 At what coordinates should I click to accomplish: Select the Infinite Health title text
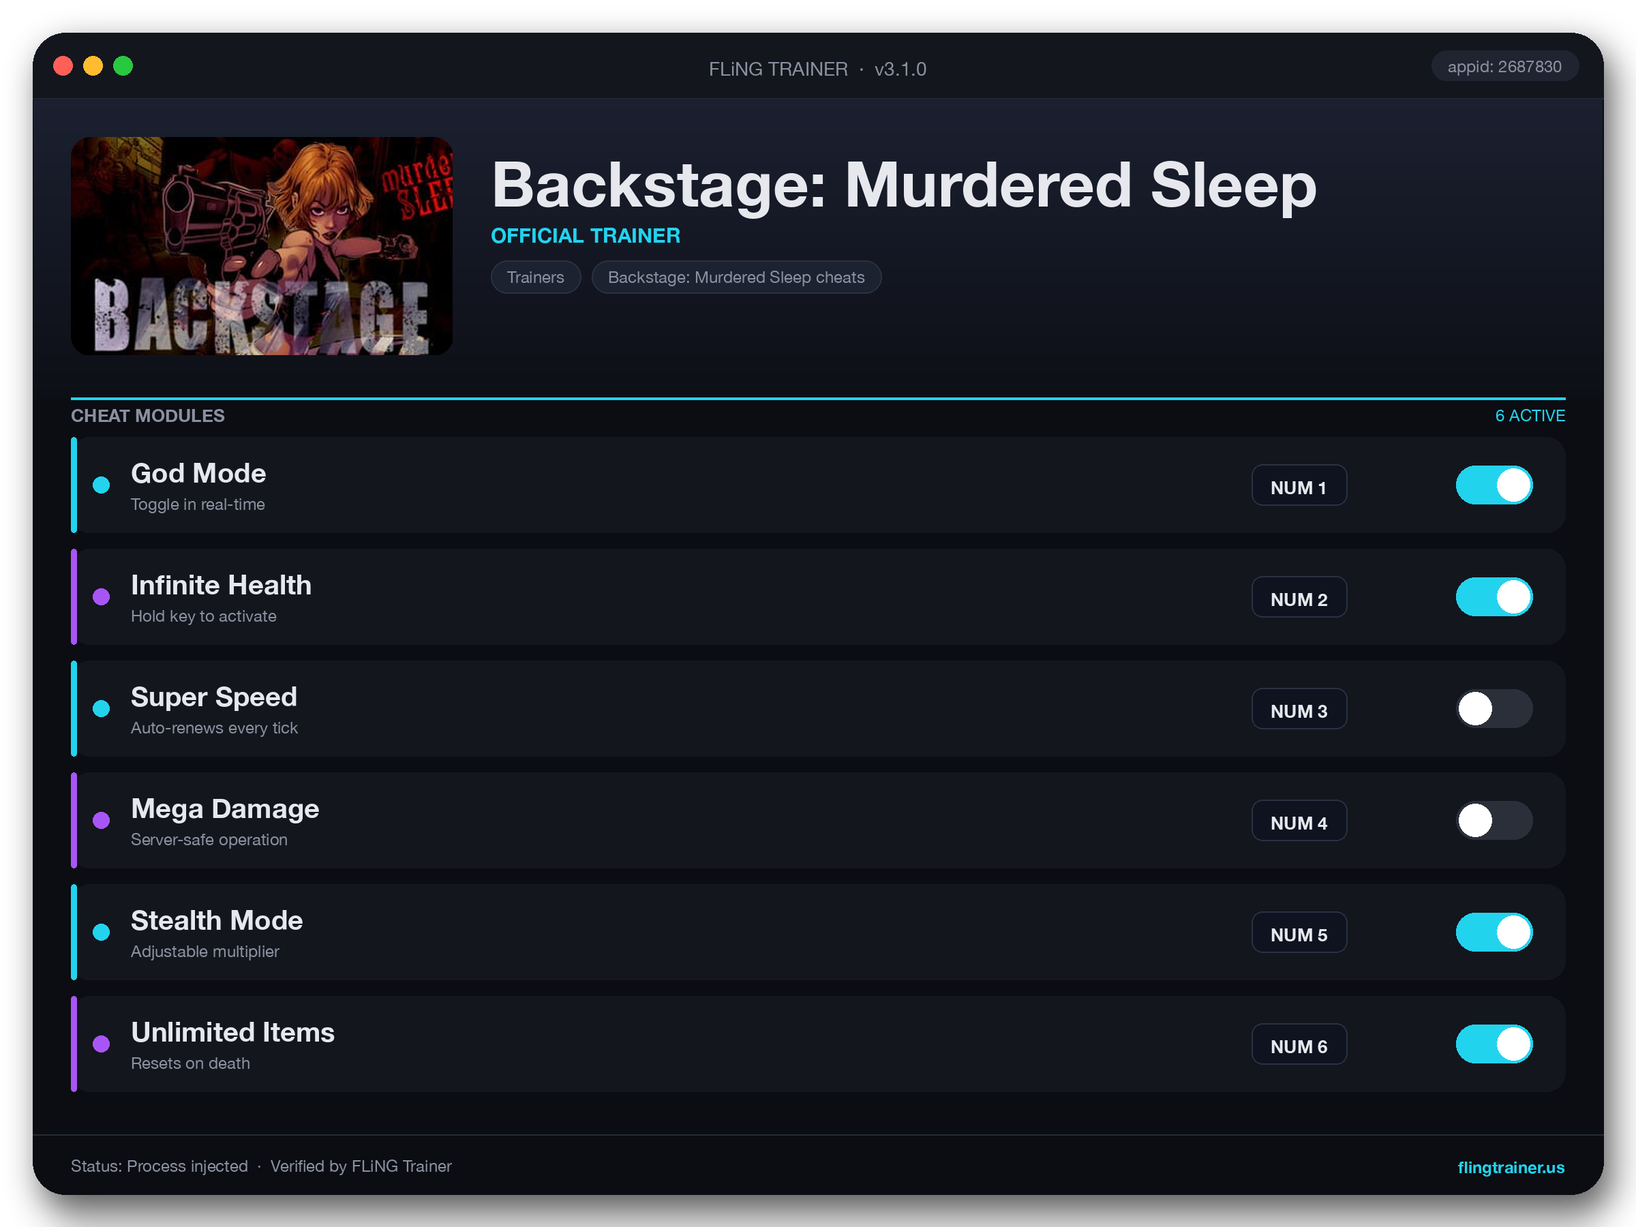coord(221,585)
